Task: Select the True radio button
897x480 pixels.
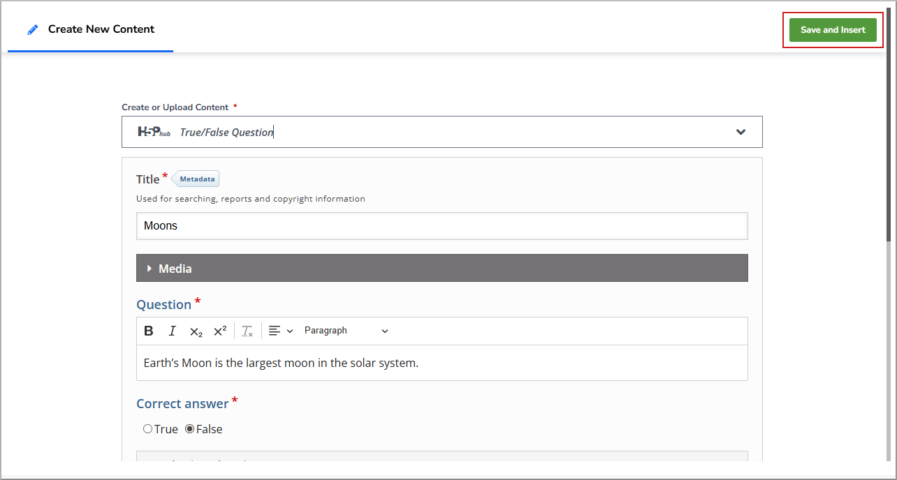Action: pos(148,428)
